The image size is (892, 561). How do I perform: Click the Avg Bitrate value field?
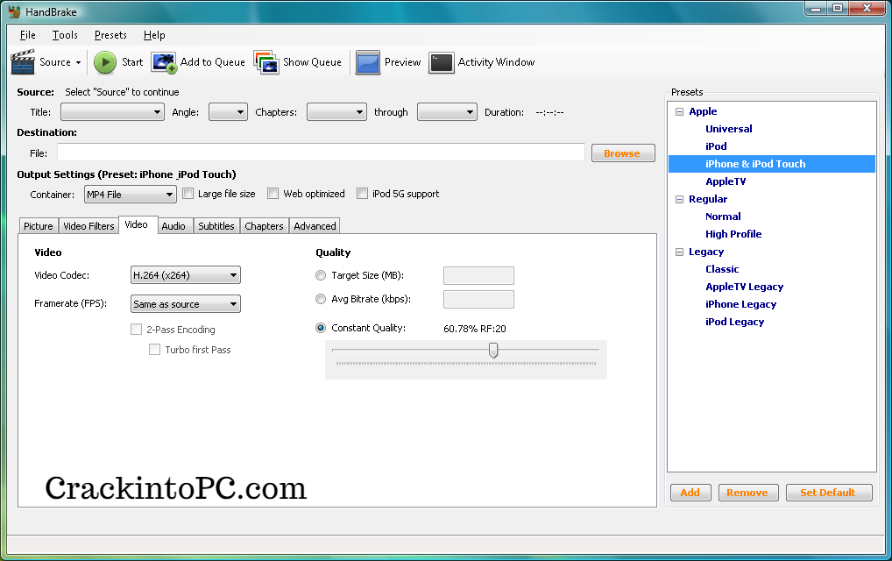click(478, 299)
